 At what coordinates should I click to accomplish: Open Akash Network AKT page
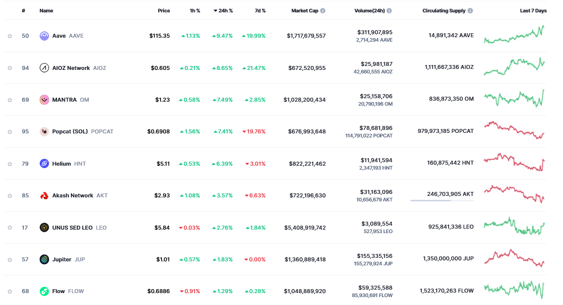80,196
